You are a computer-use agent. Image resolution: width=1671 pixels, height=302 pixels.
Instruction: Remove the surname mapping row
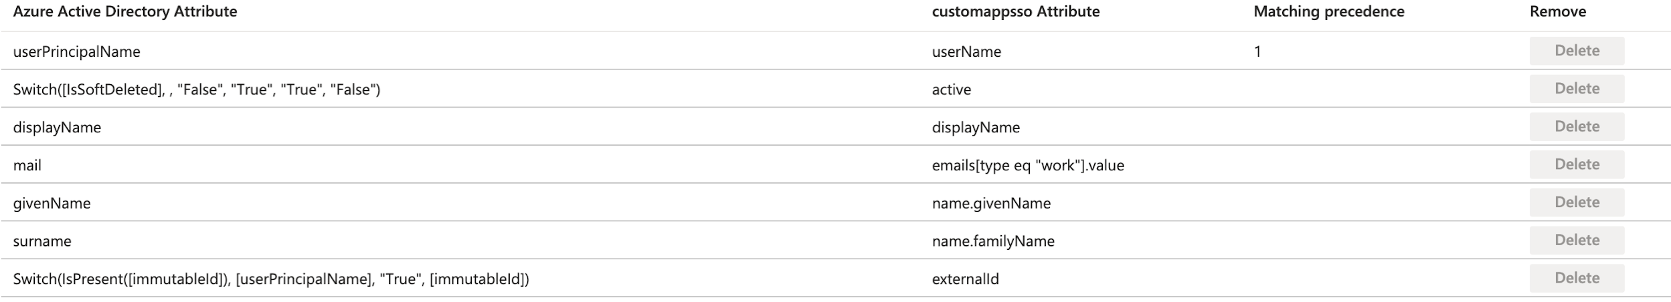(1576, 240)
